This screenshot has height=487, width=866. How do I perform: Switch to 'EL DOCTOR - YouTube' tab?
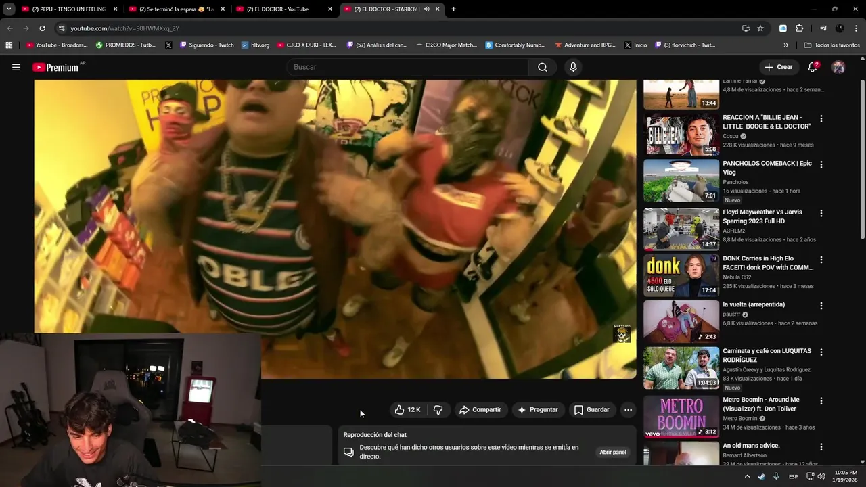pos(283,9)
